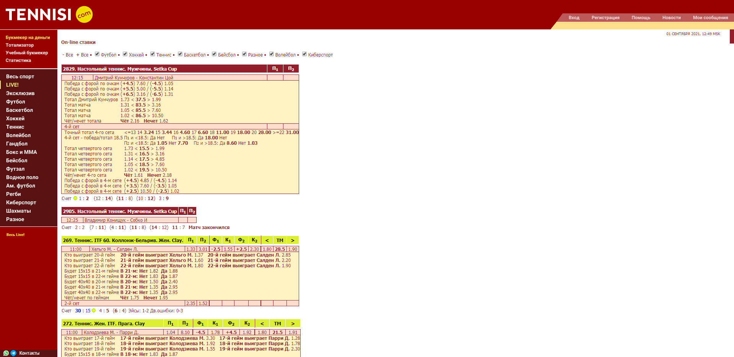The height and width of the screenshot is (357, 734).
Task: Select odds 1.04 for Колодзиева М. win
Action: pos(171,333)
